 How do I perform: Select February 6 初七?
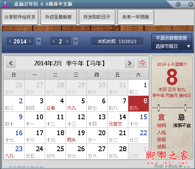point(97,104)
